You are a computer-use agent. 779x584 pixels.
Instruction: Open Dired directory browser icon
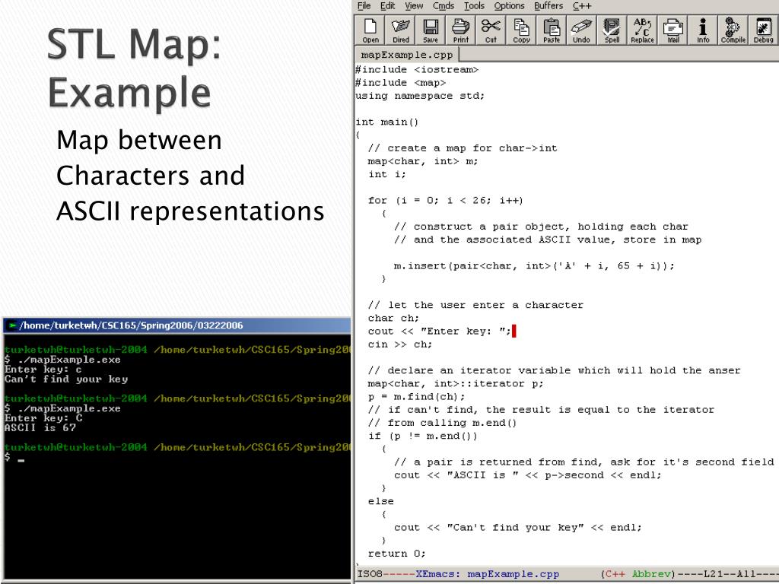(400, 30)
